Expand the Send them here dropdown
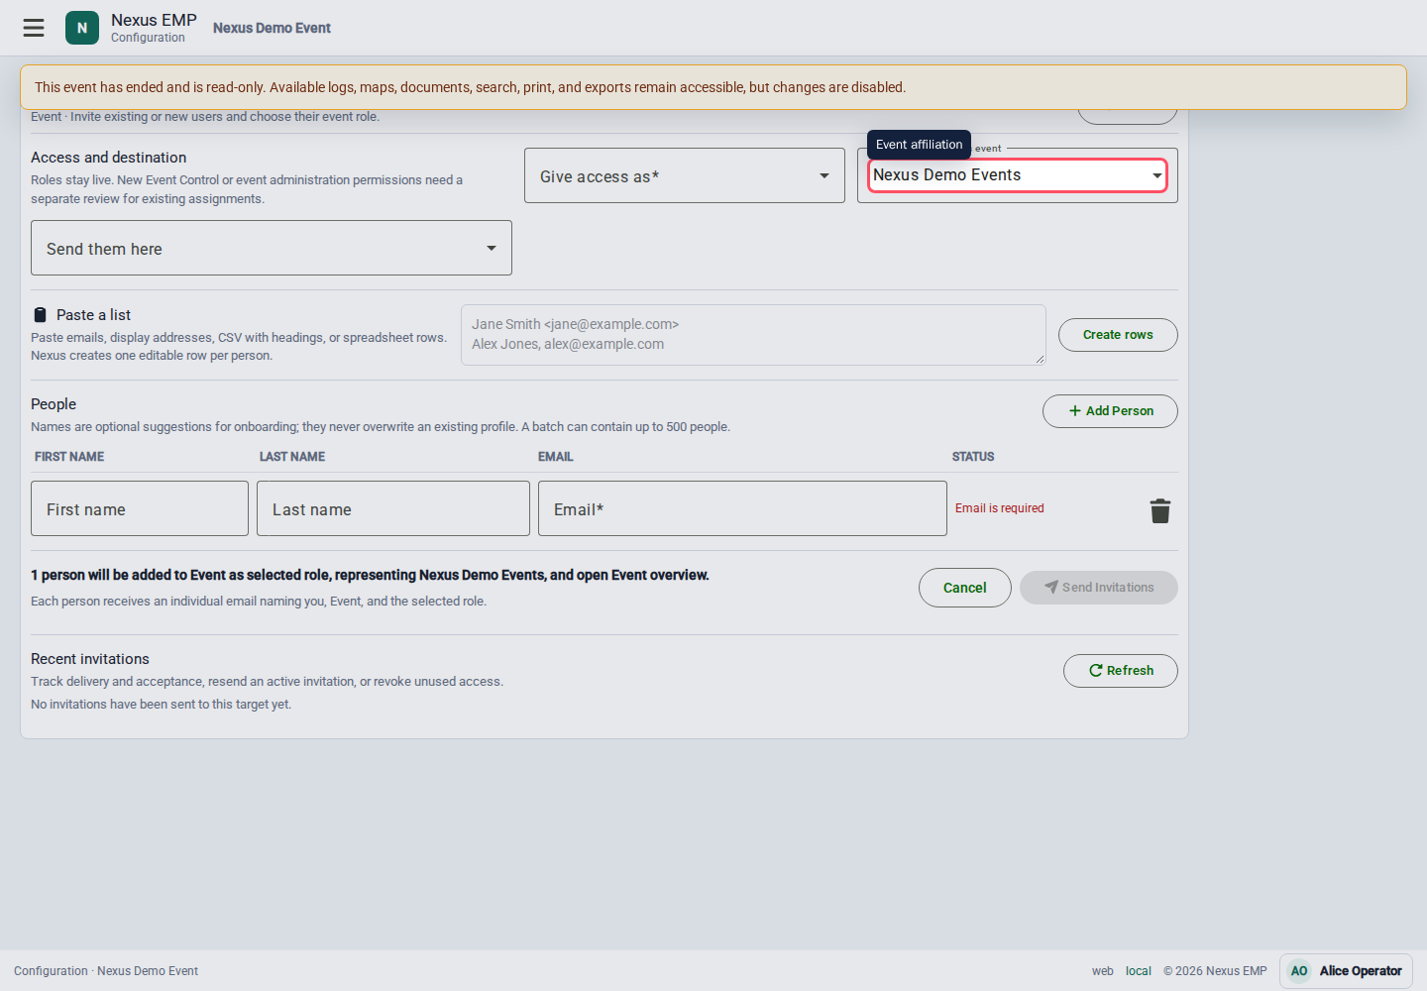1427x991 pixels. [272, 248]
